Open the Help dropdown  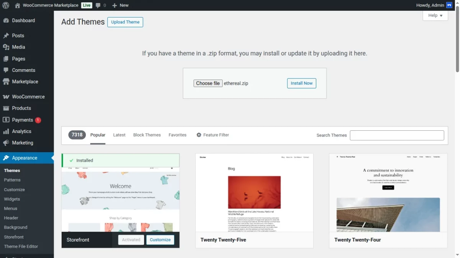[x=435, y=15]
